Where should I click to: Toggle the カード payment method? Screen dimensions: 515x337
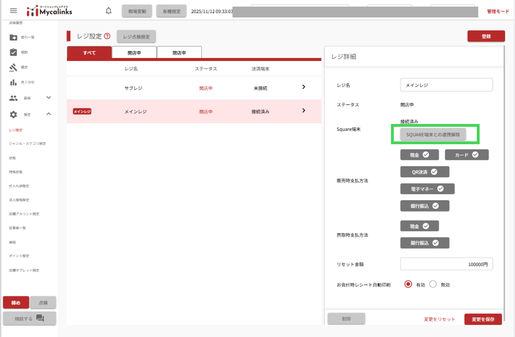click(466, 155)
